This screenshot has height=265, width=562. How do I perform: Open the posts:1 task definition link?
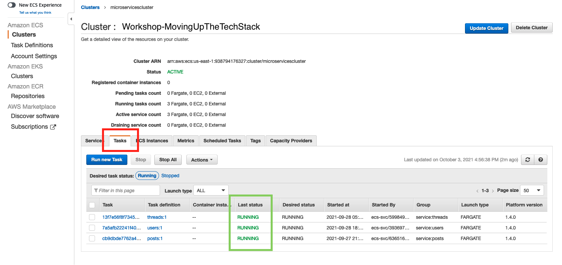(x=155, y=238)
